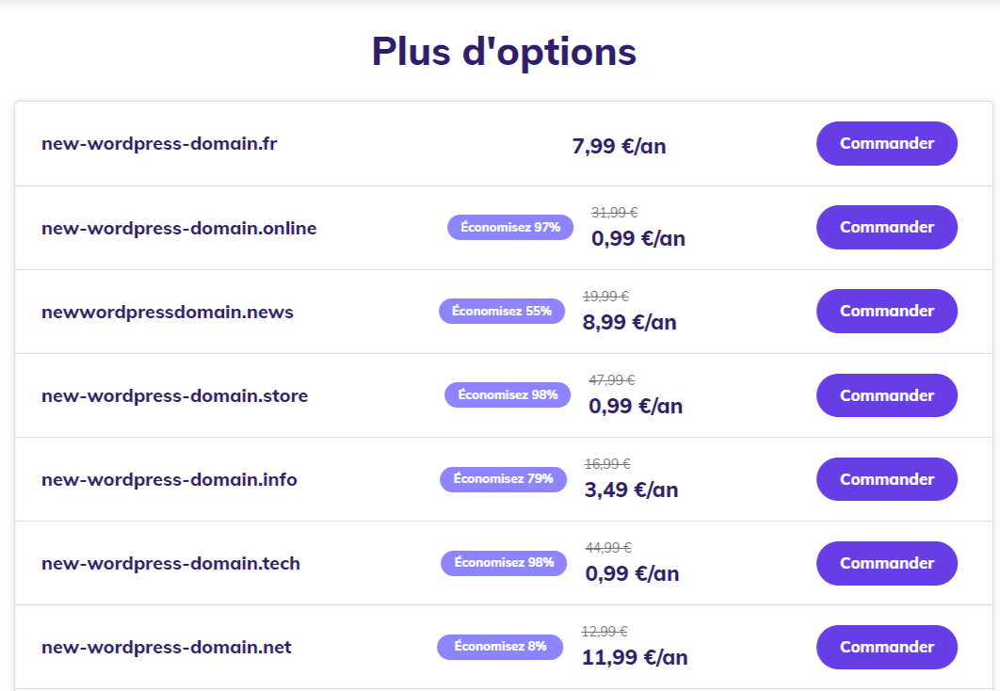Screen dimensions: 1000x691
Task: Click the Plus d'options heading
Action: (505, 52)
